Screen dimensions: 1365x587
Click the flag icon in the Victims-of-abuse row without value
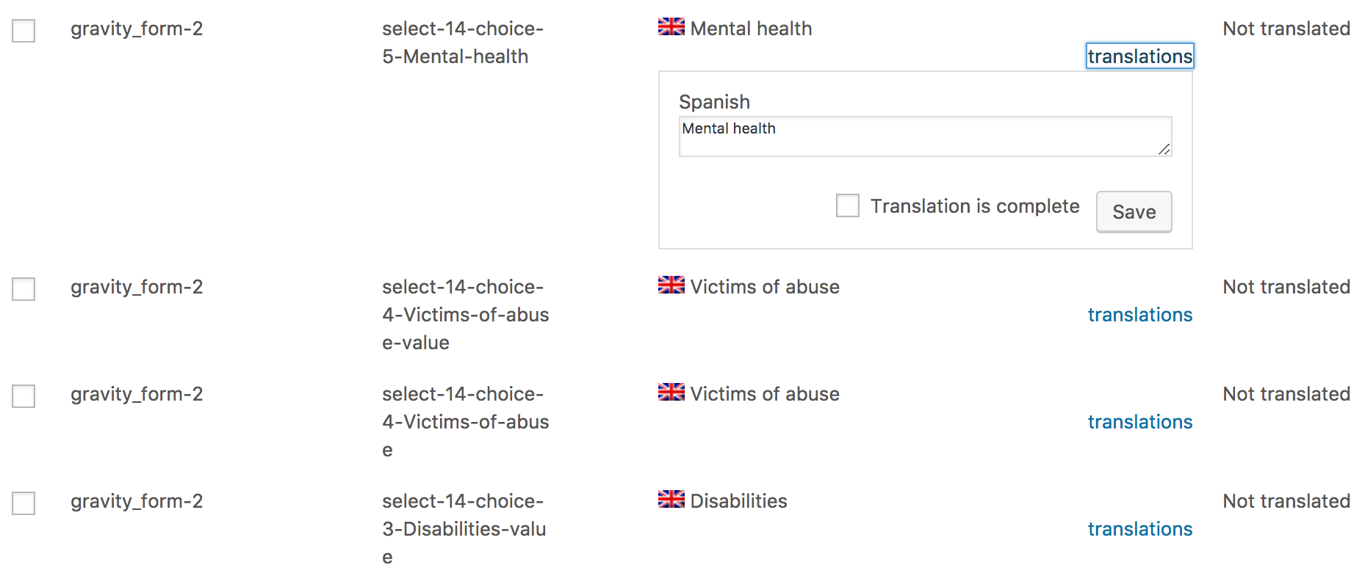[671, 393]
